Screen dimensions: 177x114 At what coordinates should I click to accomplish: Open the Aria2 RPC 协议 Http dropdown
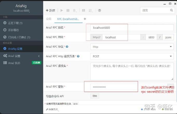tap(132, 47)
